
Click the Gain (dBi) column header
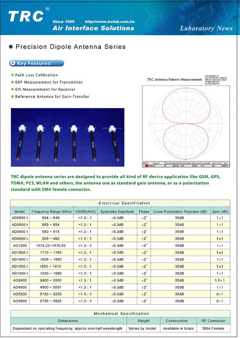pyautogui.click(x=220, y=211)
